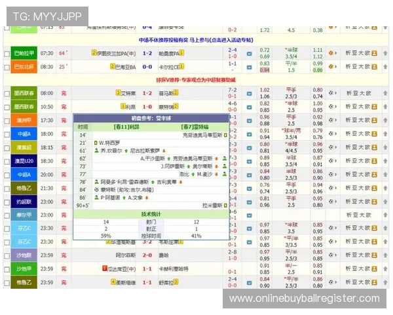Screen dimensions: 393x315
Task: Open 大 over-under link in 墨西联春 08:00 row
Action: click(x=362, y=93)
